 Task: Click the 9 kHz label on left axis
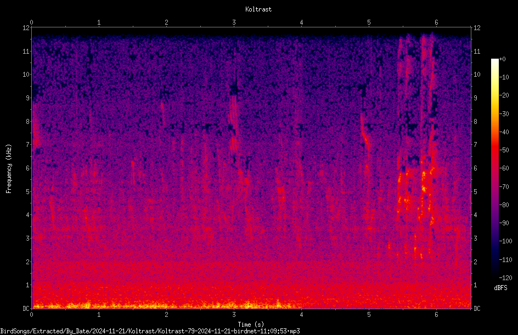[x=28, y=98]
